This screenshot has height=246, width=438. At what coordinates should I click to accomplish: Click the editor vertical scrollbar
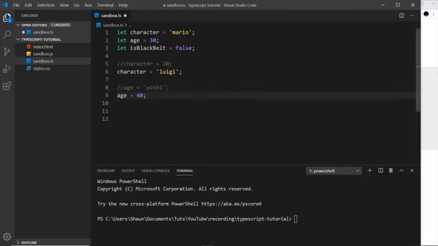pyautogui.click(x=418, y=70)
